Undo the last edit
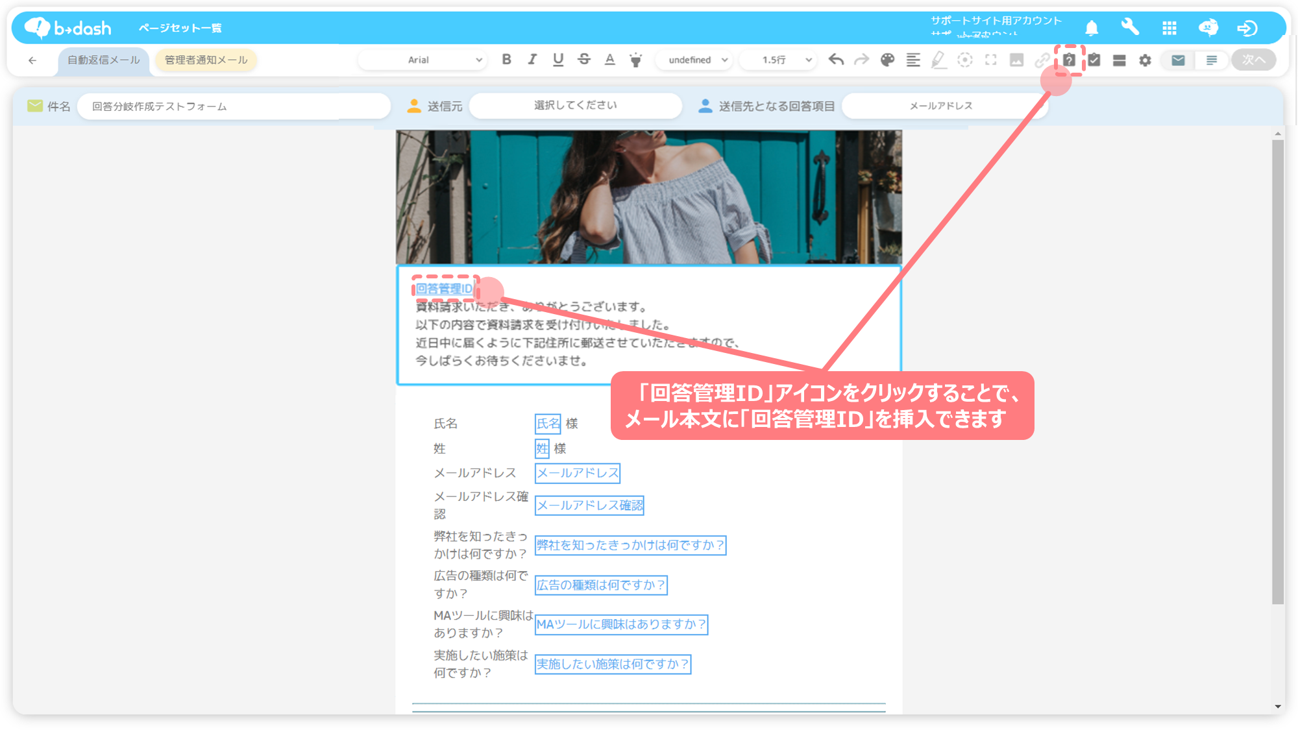 click(x=836, y=60)
